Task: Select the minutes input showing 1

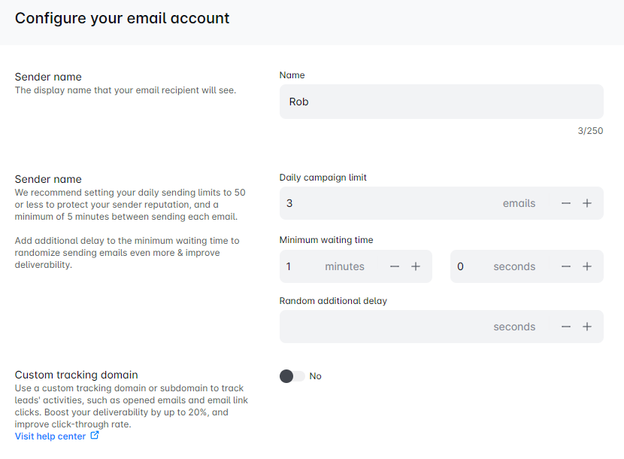Action: pos(301,266)
